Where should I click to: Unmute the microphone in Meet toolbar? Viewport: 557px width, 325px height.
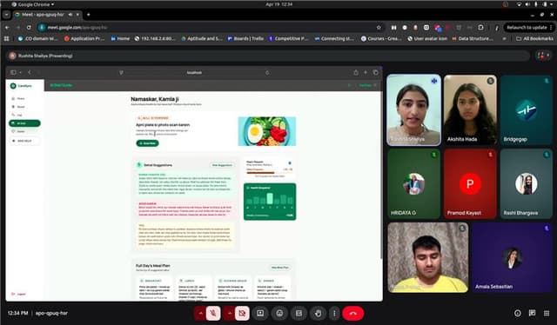[213, 314]
